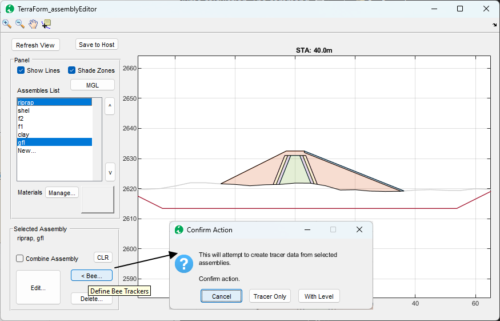Select the Zoom In magnifier tool
This screenshot has height=321, width=500.
click(x=7, y=24)
